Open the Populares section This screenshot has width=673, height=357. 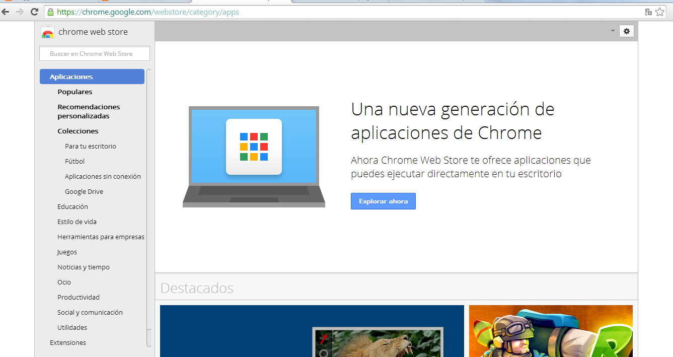[x=75, y=92]
